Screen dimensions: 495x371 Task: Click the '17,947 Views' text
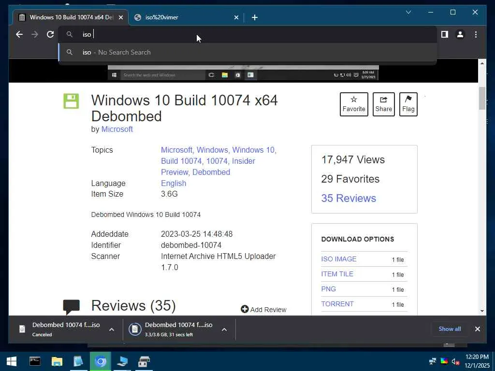point(353,159)
